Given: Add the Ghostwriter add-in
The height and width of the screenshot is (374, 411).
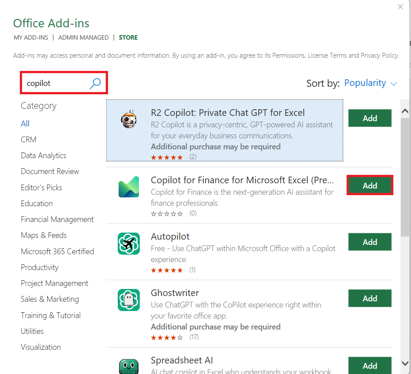Looking at the screenshot, I should (370, 298).
